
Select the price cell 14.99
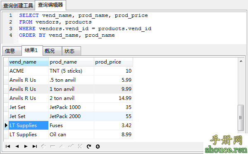pyautogui.click(x=113, y=98)
